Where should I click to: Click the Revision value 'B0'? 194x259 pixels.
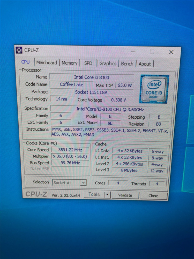pyautogui.click(x=159, y=124)
